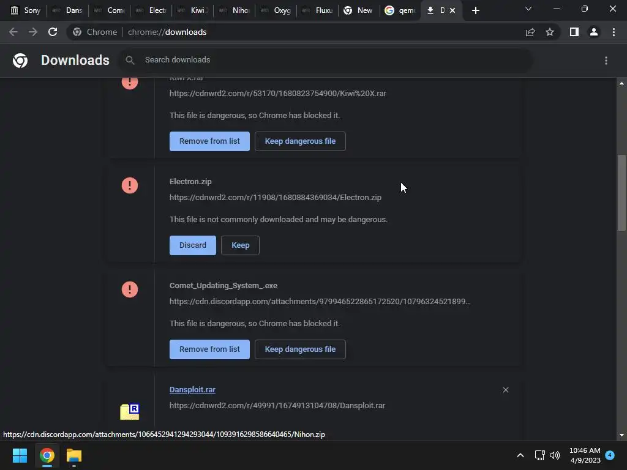
Task: Switch to the Come tab
Action: 109,10
